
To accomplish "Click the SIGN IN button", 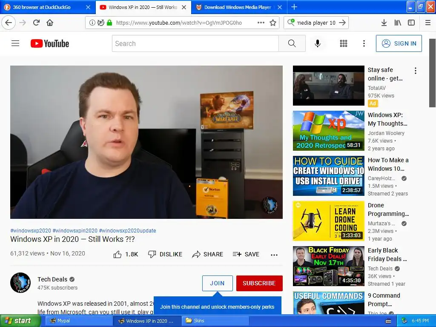I will (x=399, y=43).
